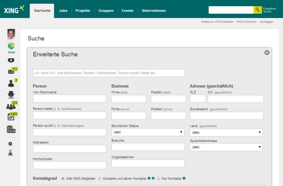This screenshot has width=283, height=186.
Task: Select Kontakte und deren Kontakte option
Action: (x=100, y=179)
